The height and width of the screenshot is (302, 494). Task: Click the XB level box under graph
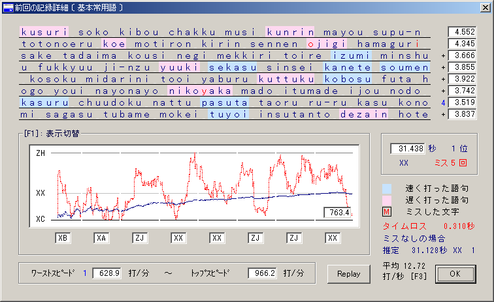pyautogui.click(x=63, y=238)
